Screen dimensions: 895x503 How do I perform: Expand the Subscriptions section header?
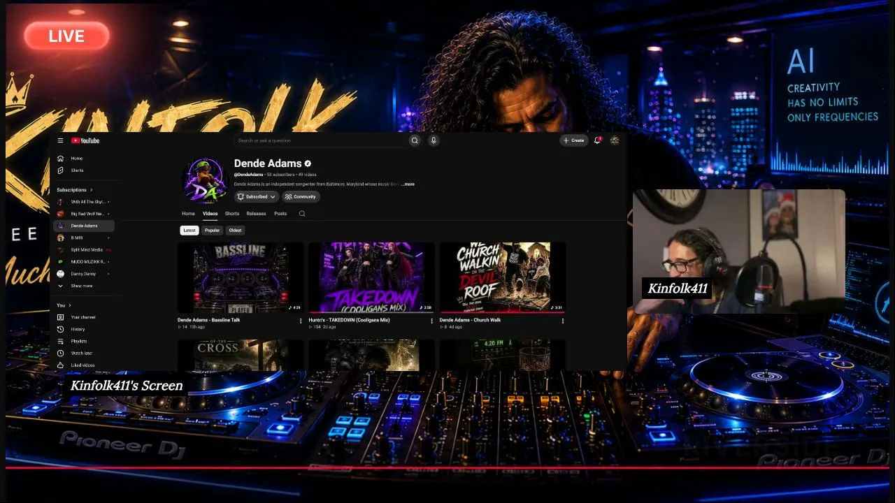[74, 190]
